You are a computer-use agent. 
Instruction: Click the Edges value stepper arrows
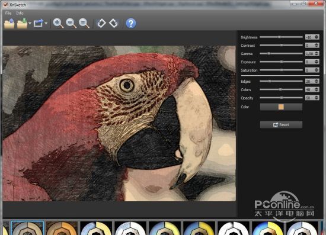click(x=317, y=81)
